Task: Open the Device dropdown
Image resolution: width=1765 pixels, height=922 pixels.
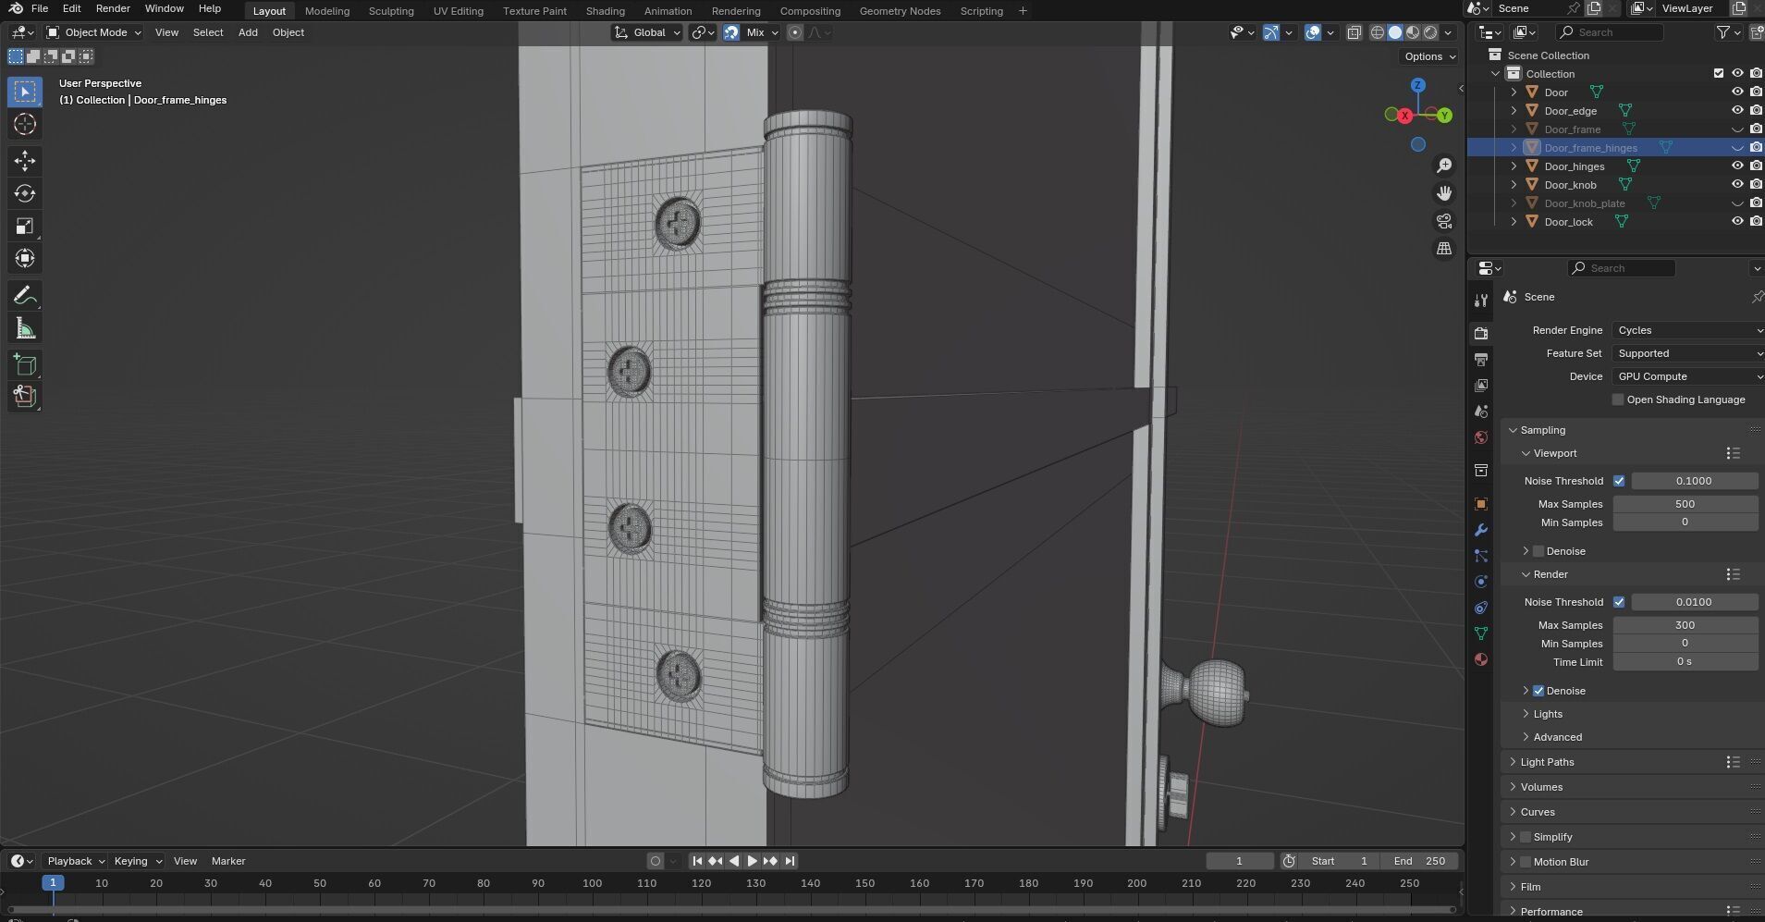Action: (x=1688, y=376)
